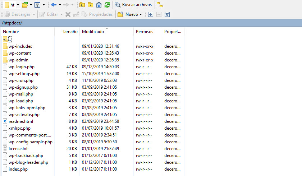Click the /httpdocs/ path bar

click(x=151, y=23)
